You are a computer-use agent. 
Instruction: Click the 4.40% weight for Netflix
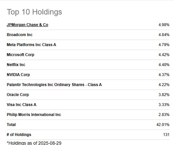(x=164, y=65)
